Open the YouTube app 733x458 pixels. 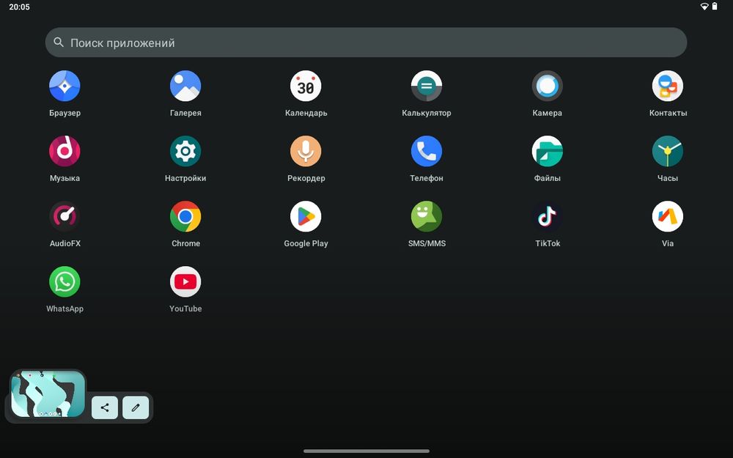[185, 282]
